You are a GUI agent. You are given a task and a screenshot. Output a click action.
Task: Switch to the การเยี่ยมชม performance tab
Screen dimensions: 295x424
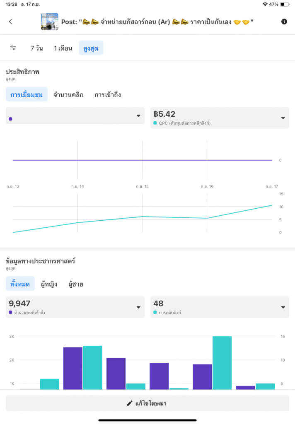coord(27,95)
